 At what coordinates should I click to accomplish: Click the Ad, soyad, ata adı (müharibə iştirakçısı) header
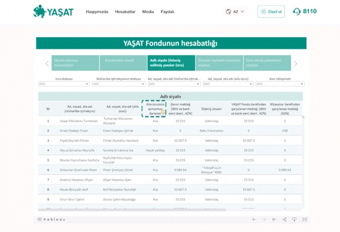[x=80, y=109]
